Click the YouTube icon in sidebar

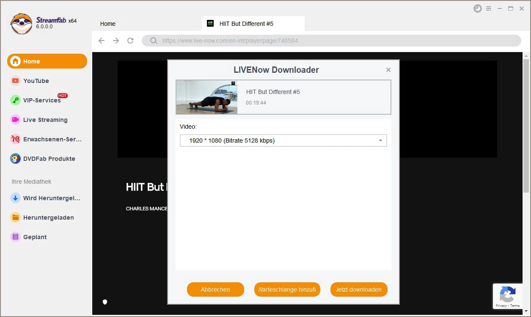pyautogui.click(x=16, y=81)
